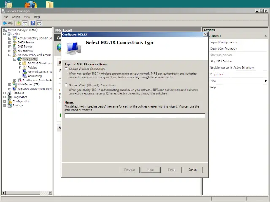
Task: Expand the File Services node
Action: click(10, 51)
